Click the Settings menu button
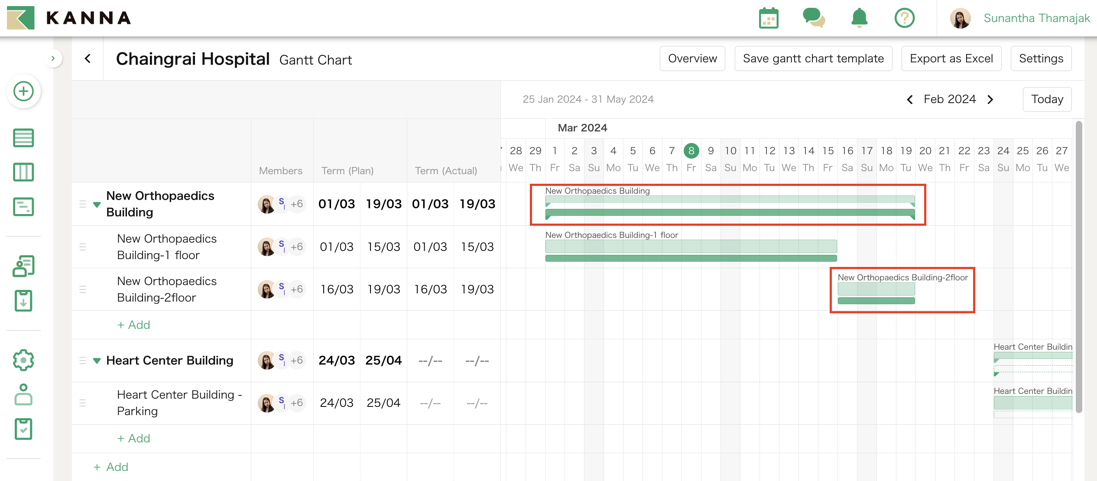The image size is (1097, 481). pyautogui.click(x=1041, y=58)
